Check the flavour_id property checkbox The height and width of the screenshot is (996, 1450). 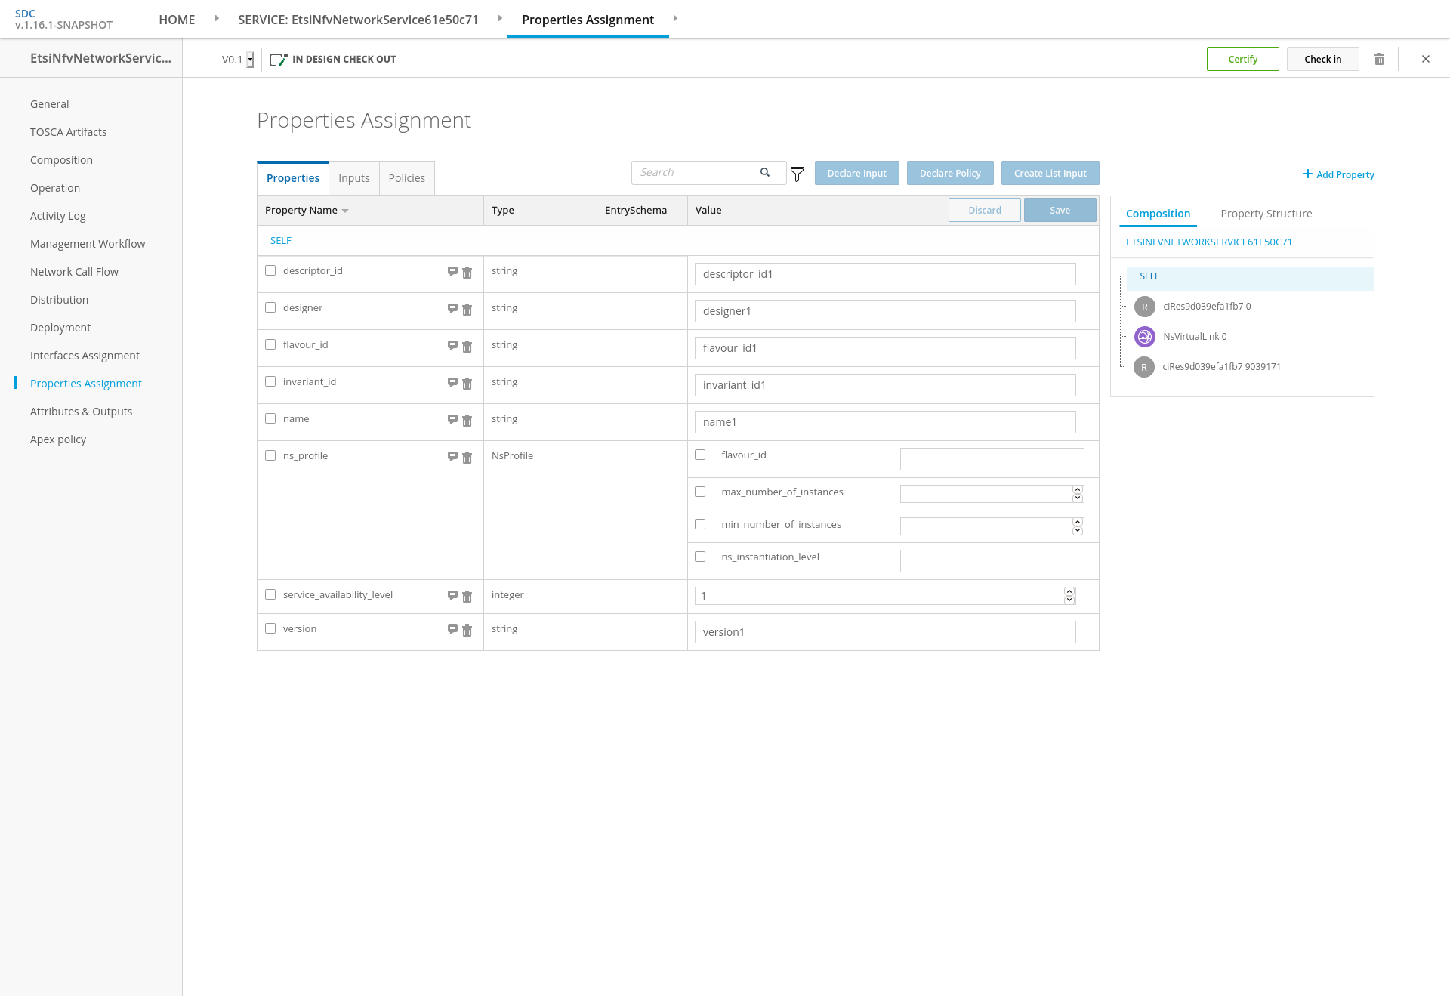tap(270, 344)
